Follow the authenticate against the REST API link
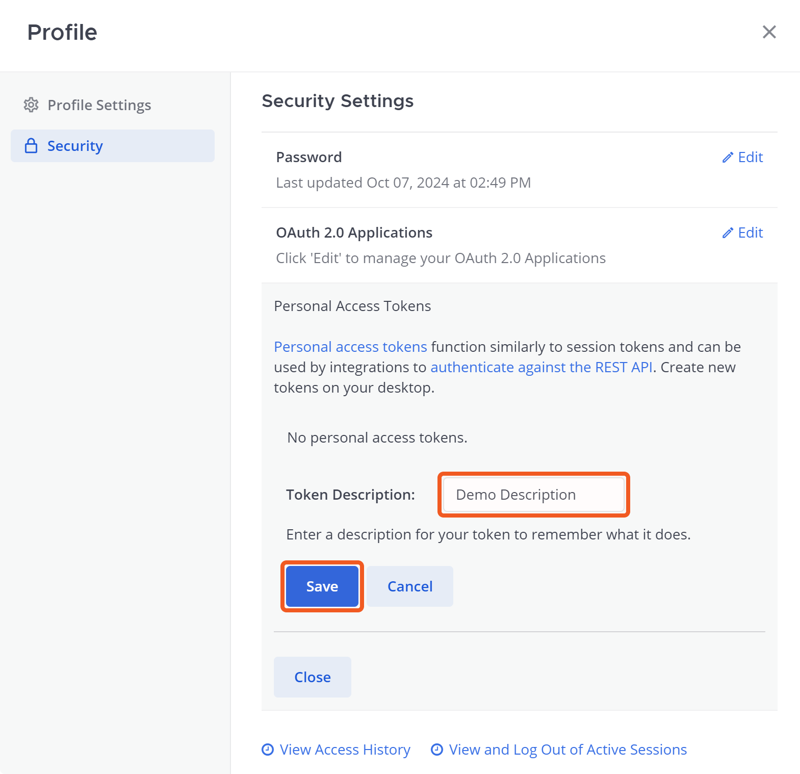Image resolution: width=800 pixels, height=774 pixels. 541,367
